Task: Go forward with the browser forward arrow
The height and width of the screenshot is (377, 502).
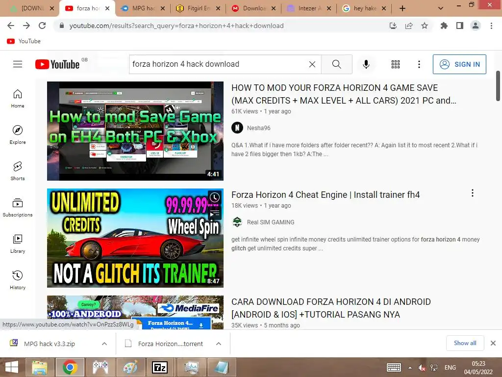Action: pyautogui.click(x=26, y=26)
